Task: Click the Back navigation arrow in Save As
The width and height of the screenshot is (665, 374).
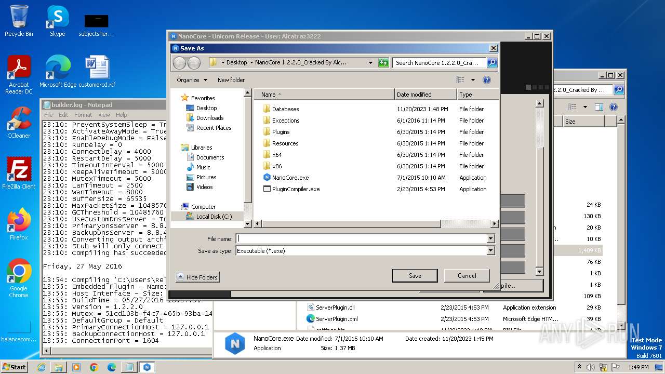Action: coord(179,63)
